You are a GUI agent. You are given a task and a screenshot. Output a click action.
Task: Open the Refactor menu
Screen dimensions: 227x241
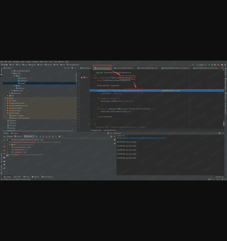coord(35,62)
